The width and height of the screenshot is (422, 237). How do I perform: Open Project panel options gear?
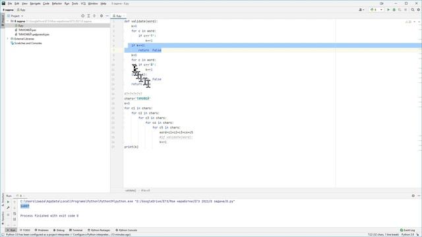click(x=102, y=16)
